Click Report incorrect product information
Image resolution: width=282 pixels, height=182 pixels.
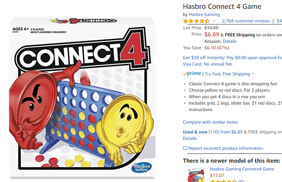226,148
